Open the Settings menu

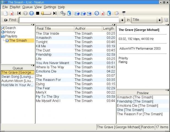click(50, 7)
